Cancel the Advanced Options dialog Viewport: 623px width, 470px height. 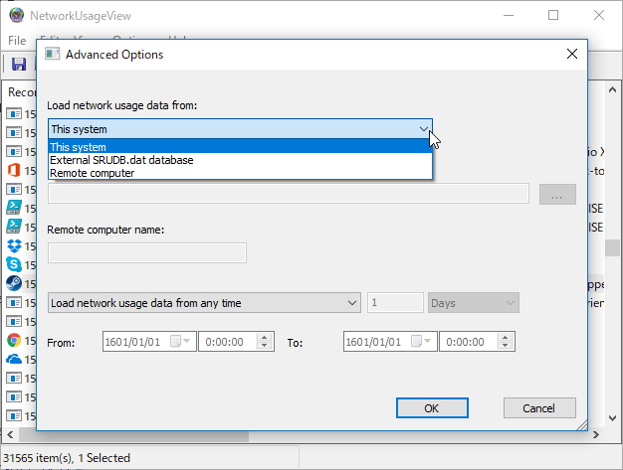[x=539, y=407]
